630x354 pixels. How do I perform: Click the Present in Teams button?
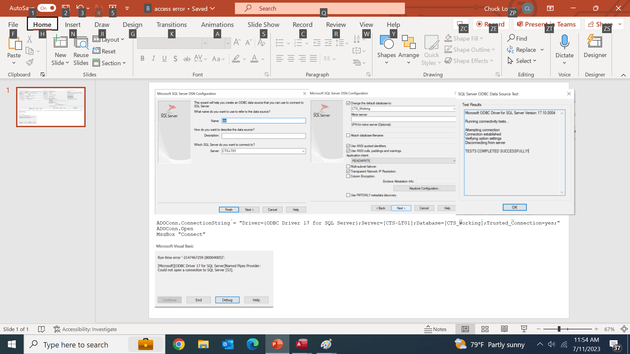pyautogui.click(x=547, y=24)
